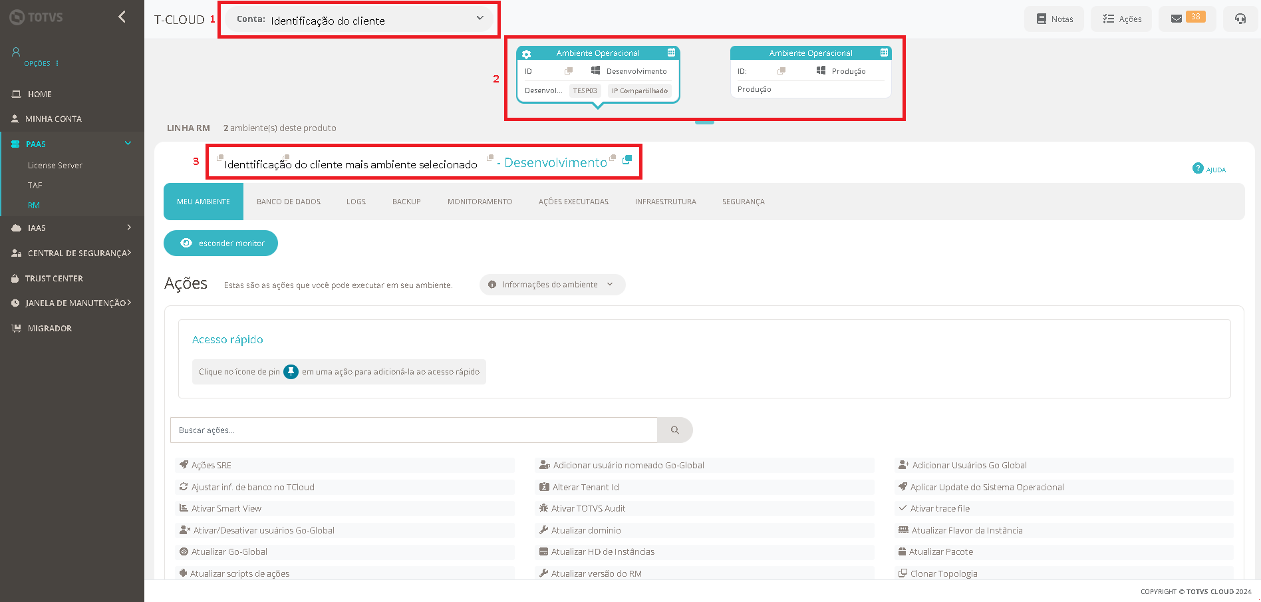Image resolution: width=1261 pixels, height=602 pixels.
Task: Click the TOTVS logo in sidebar
Action: pos(37,17)
